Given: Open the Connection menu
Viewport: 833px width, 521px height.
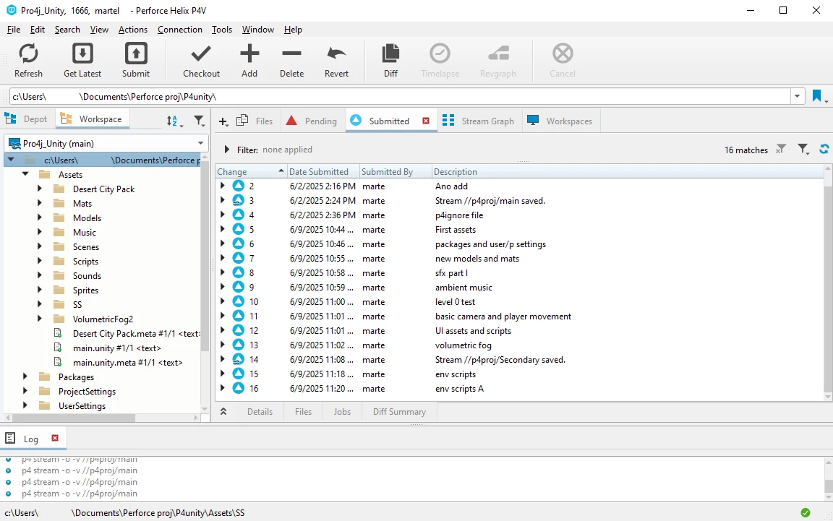Looking at the screenshot, I should click(x=179, y=30).
